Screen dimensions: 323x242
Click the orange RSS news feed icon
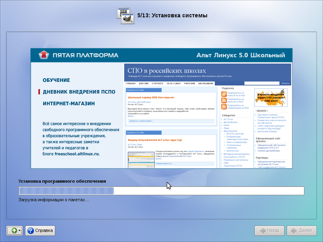[x=224, y=100]
